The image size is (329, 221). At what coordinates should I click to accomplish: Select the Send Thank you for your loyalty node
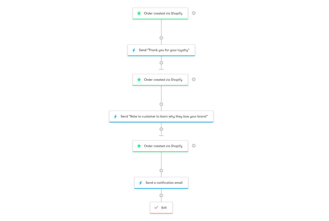pos(161,50)
